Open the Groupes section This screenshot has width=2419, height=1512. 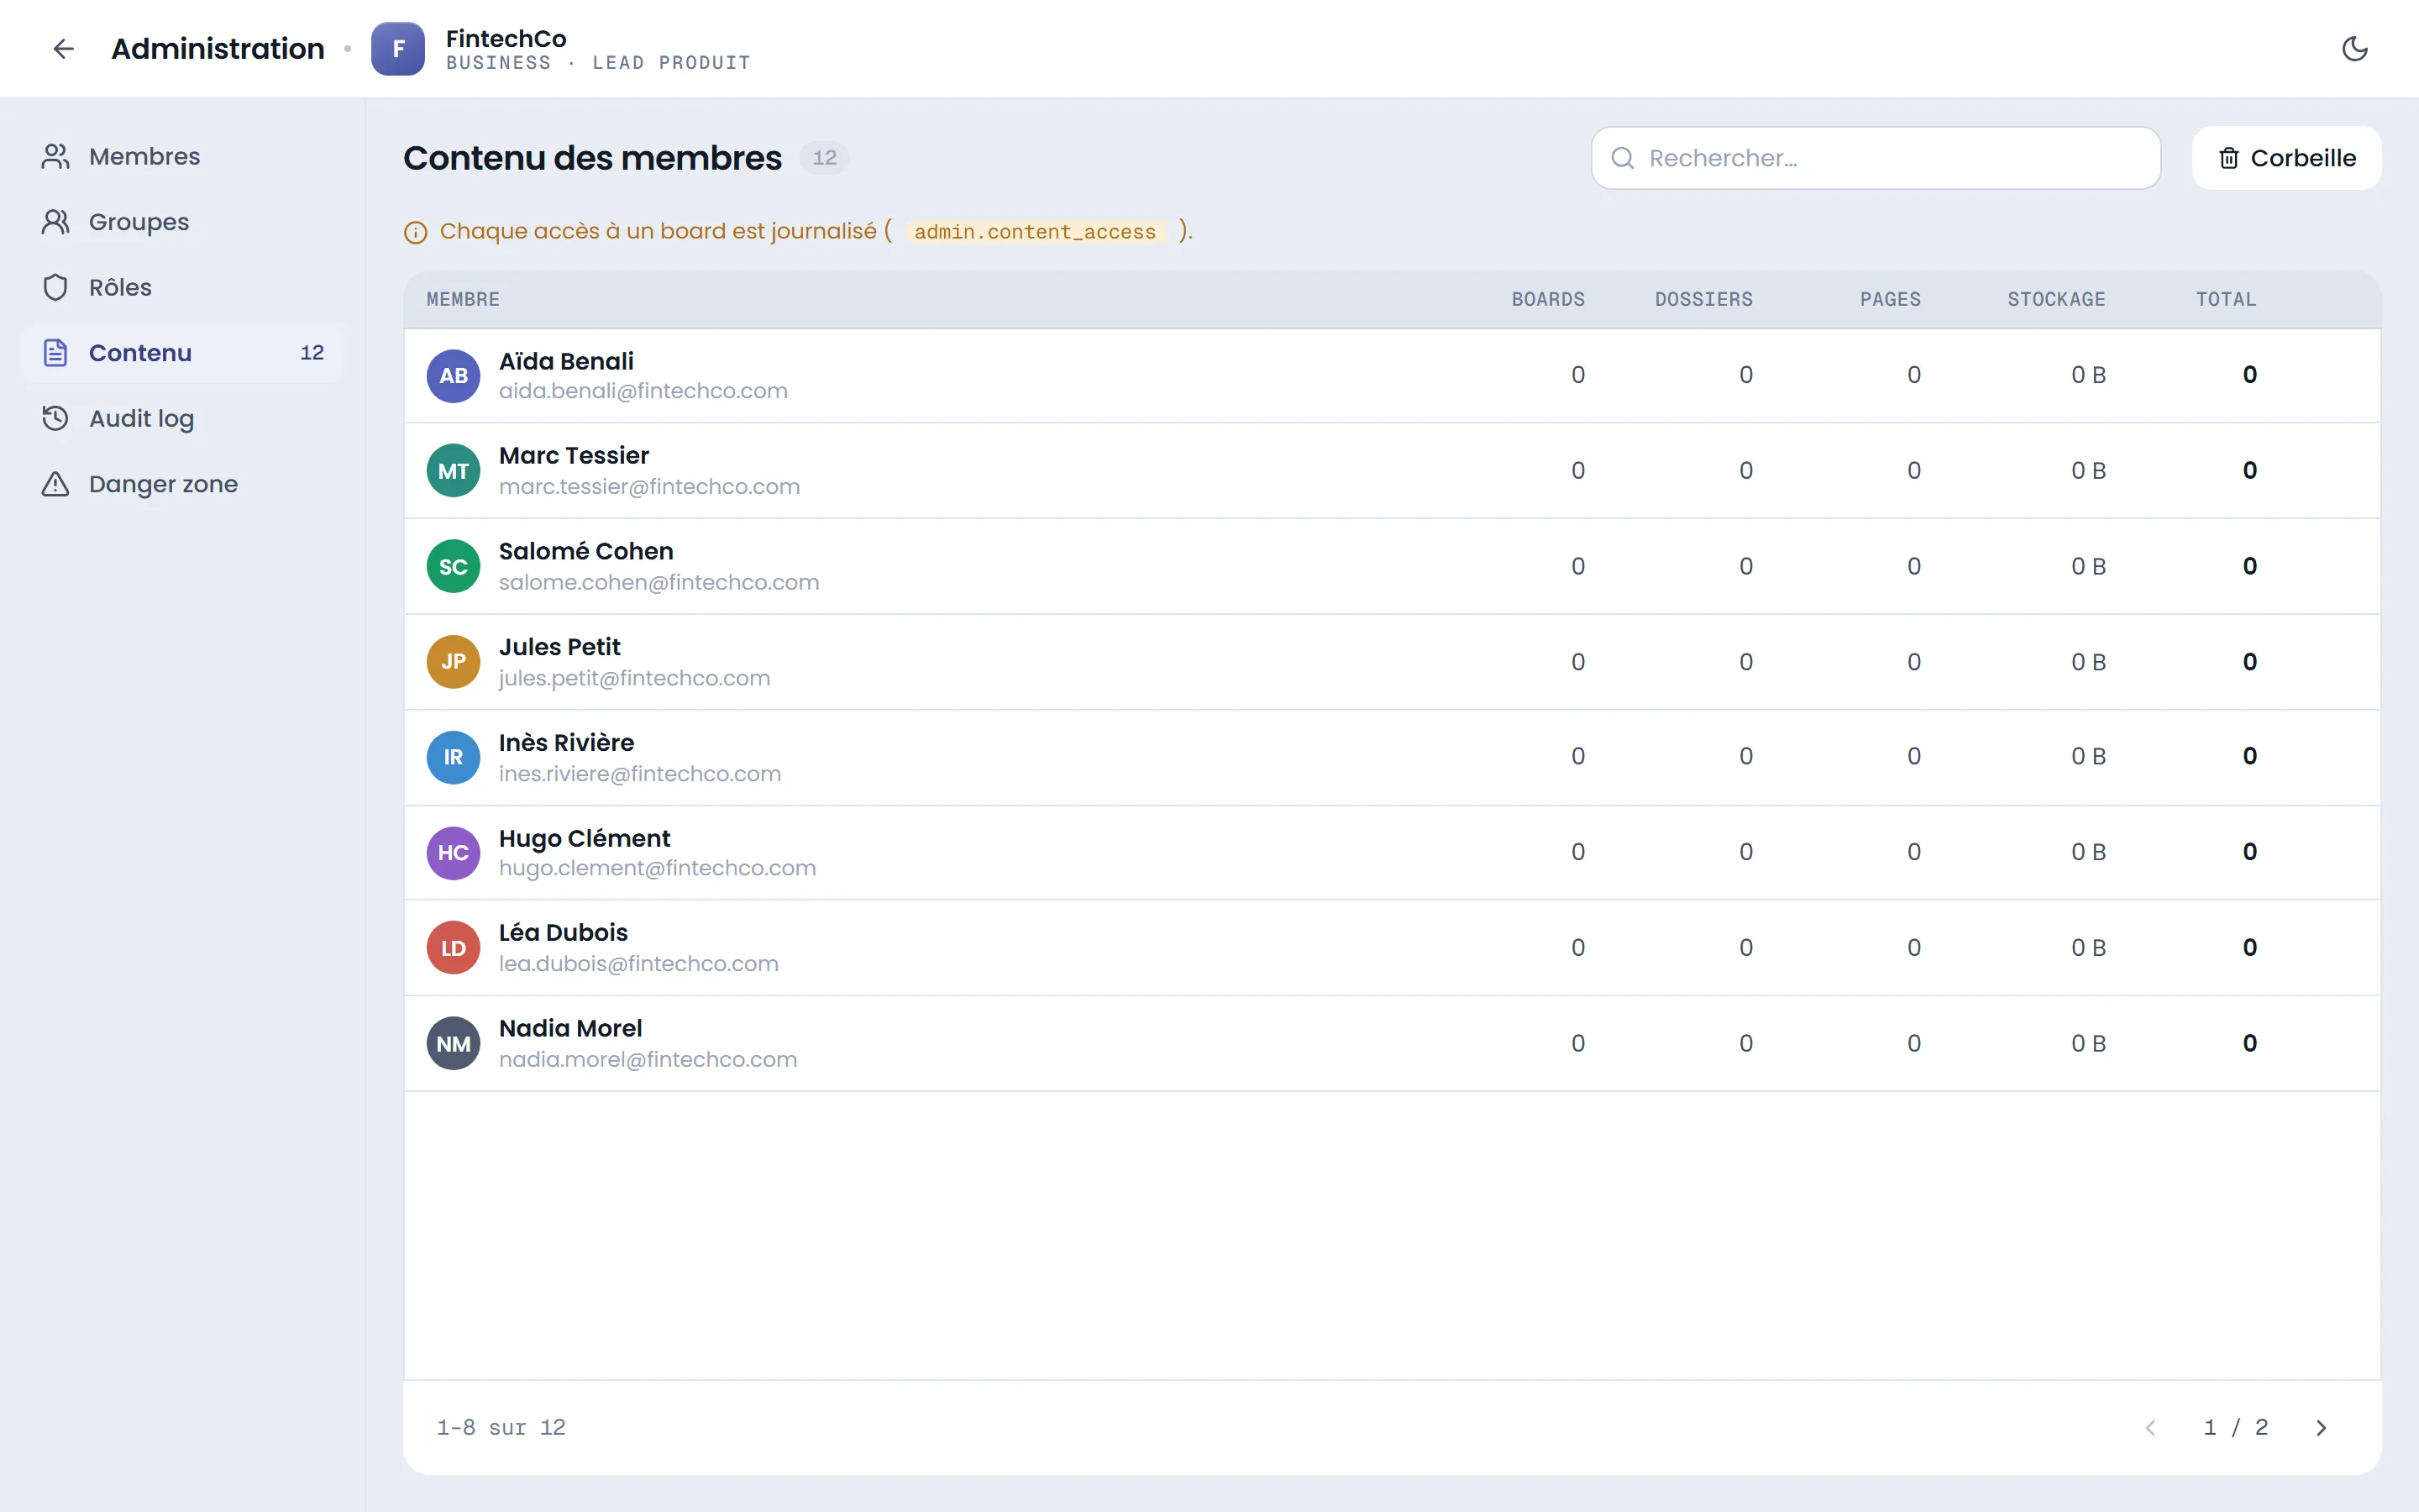coord(183,222)
